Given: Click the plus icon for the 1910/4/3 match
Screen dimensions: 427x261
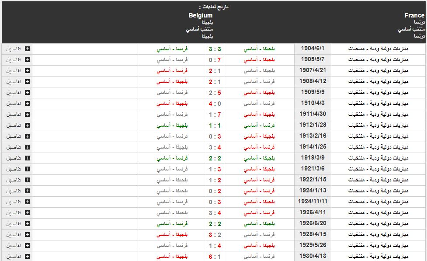Looking at the screenshot, I should tap(27, 103).
